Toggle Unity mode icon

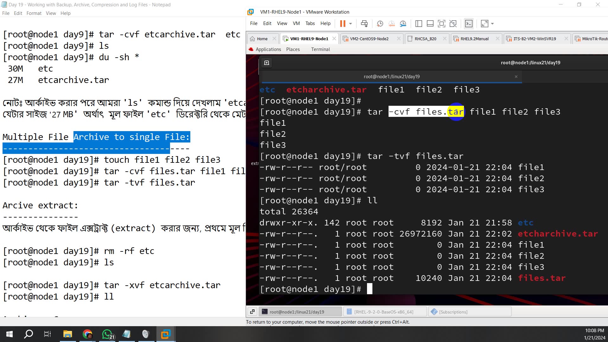[x=453, y=23]
